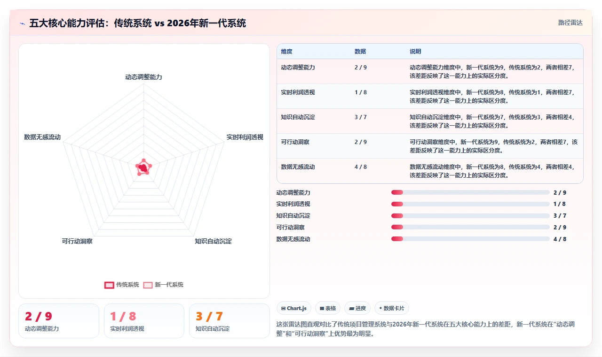Select the 表格 tag chip
Viewport: 602px width, 357px height.
tap(328, 308)
